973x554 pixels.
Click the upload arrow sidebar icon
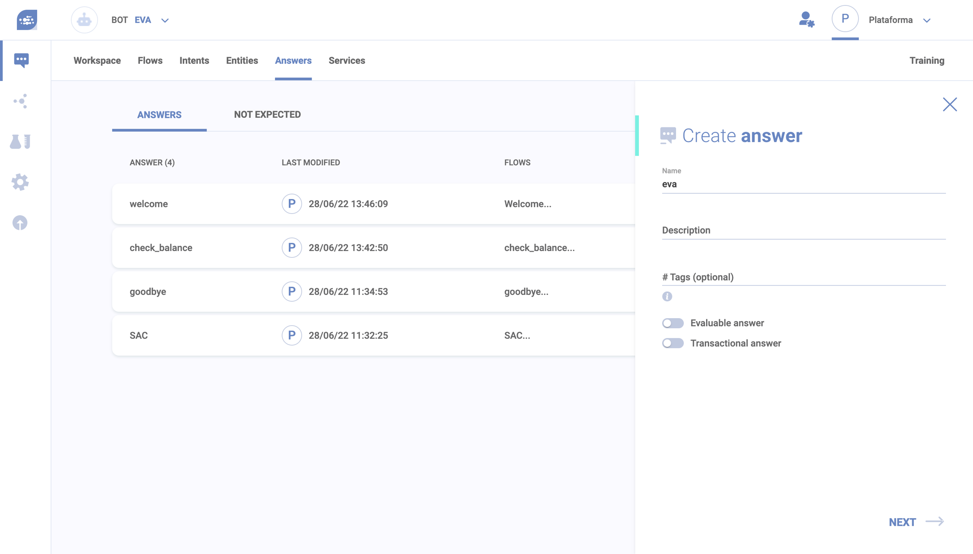(x=20, y=222)
